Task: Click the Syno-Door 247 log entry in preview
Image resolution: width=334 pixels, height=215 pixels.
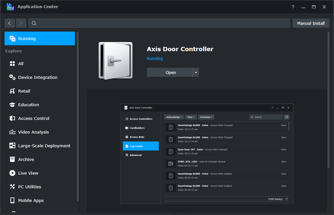Action: point(227,151)
